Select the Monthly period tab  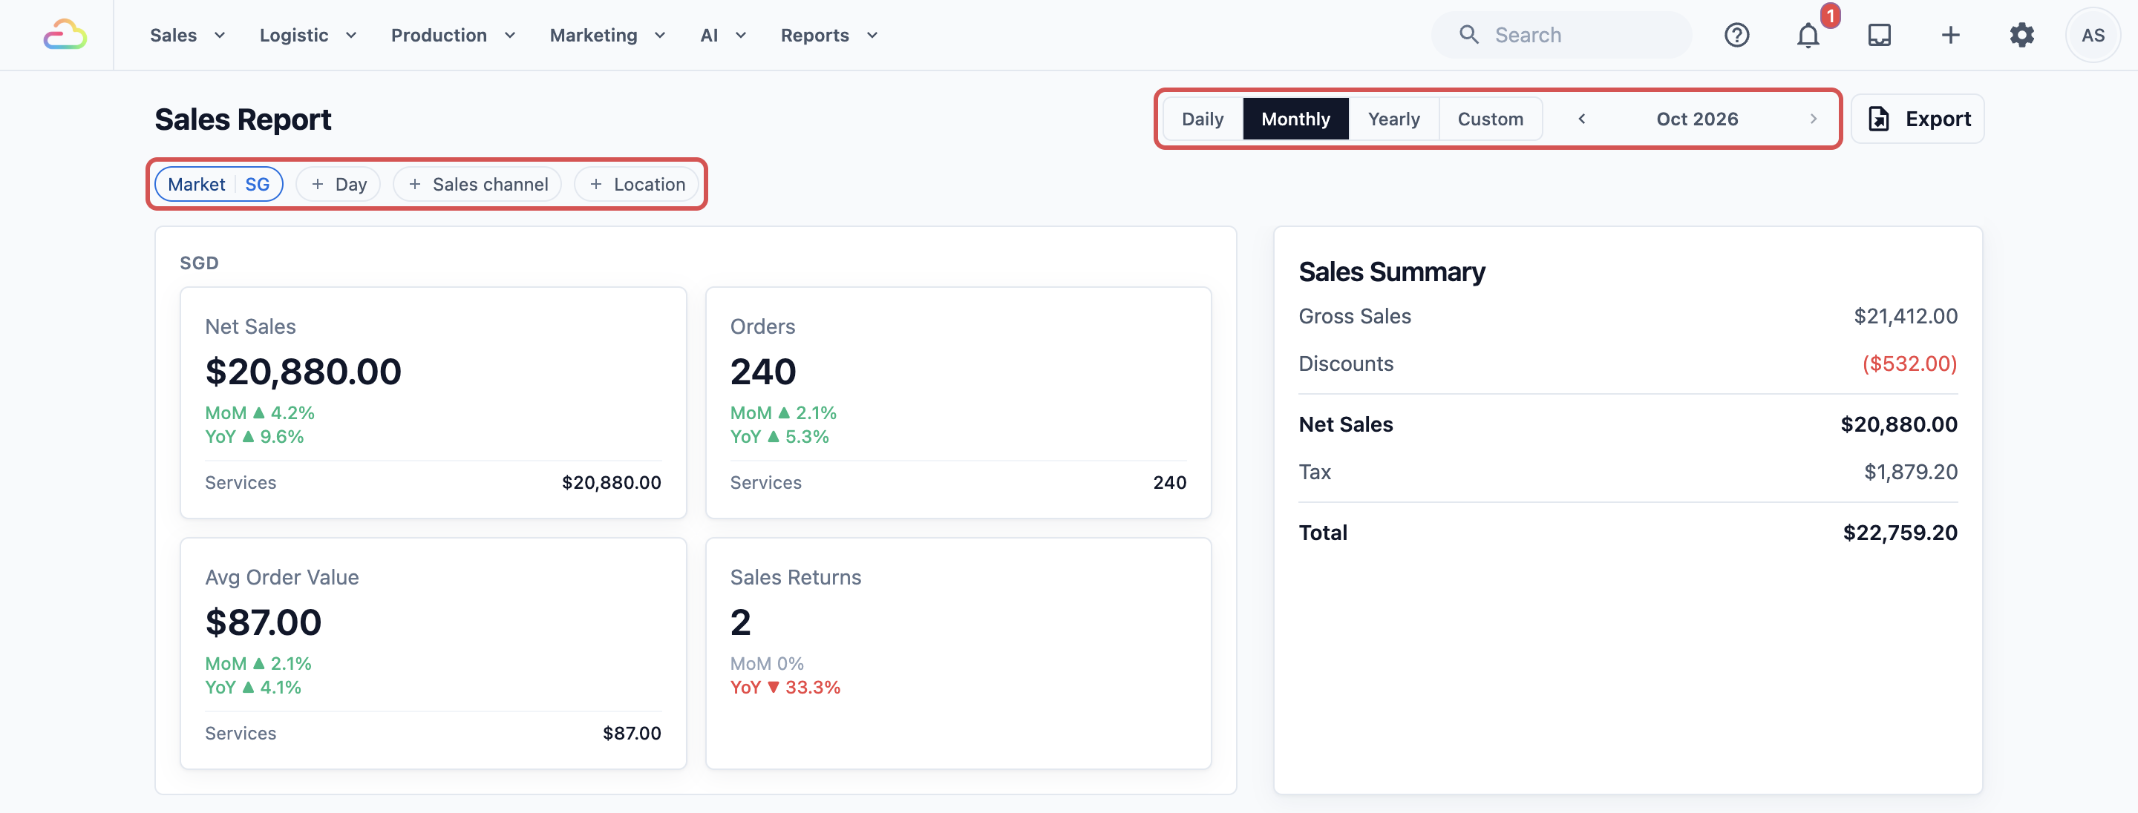[x=1295, y=119]
